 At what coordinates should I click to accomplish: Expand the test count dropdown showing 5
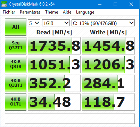tap(34, 23)
